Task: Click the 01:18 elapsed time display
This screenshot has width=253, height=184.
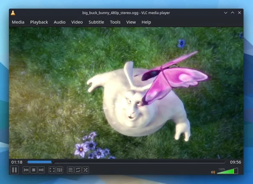Action: tap(17, 162)
